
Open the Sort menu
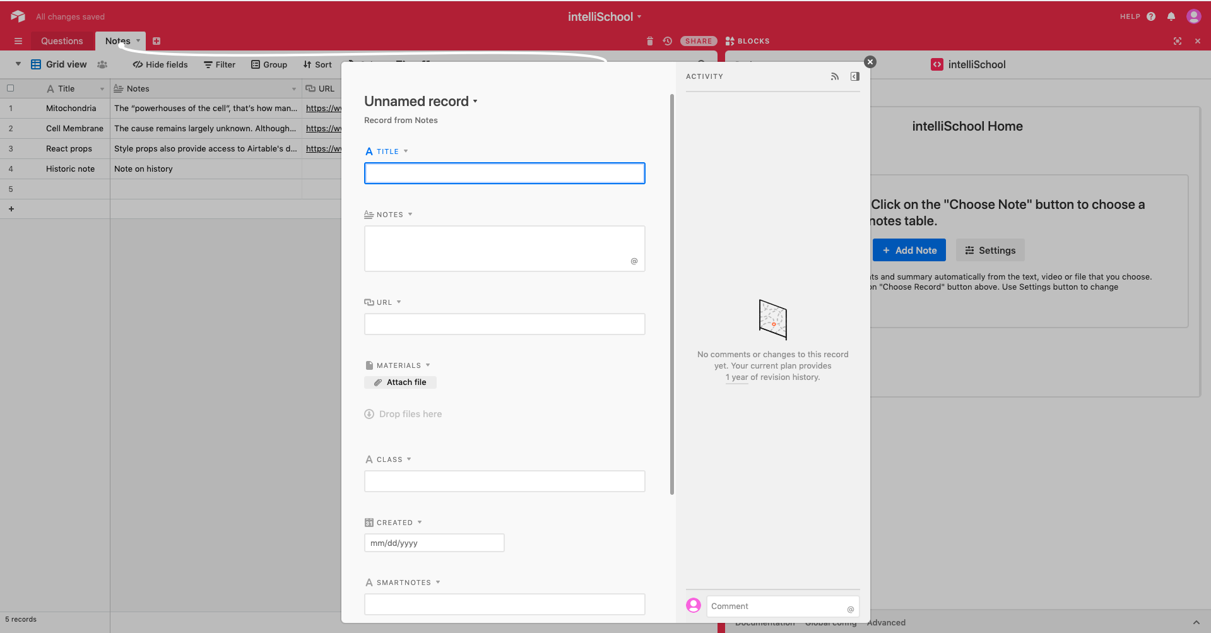(x=317, y=64)
